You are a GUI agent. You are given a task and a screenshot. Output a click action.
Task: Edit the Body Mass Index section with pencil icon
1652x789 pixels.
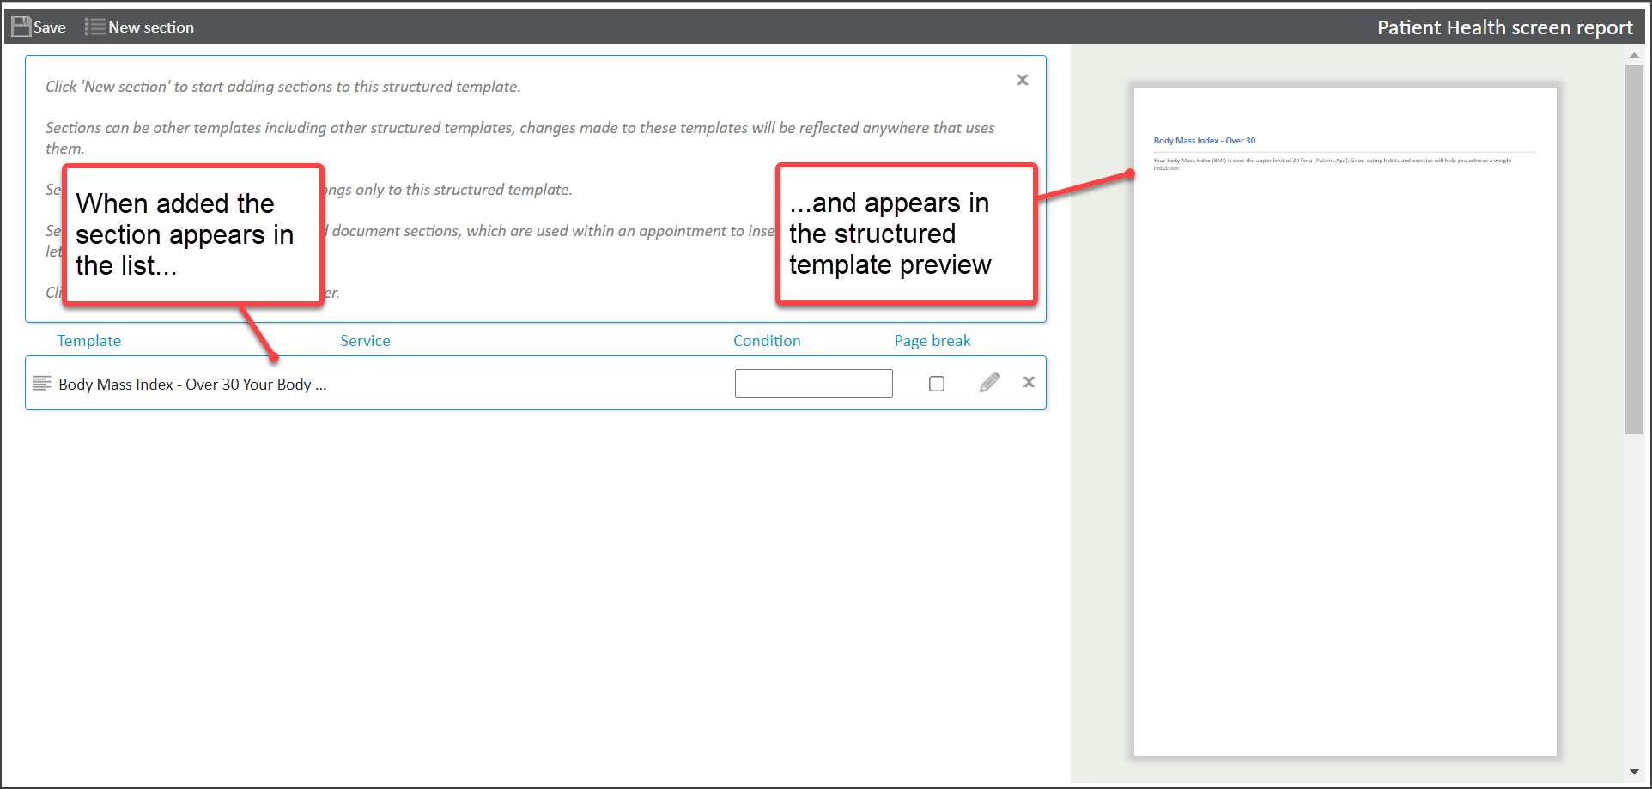click(989, 382)
